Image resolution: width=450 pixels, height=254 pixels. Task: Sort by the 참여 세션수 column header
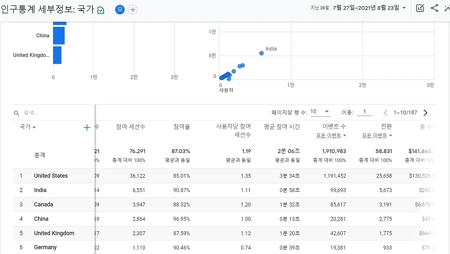click(x=130, y=127)
